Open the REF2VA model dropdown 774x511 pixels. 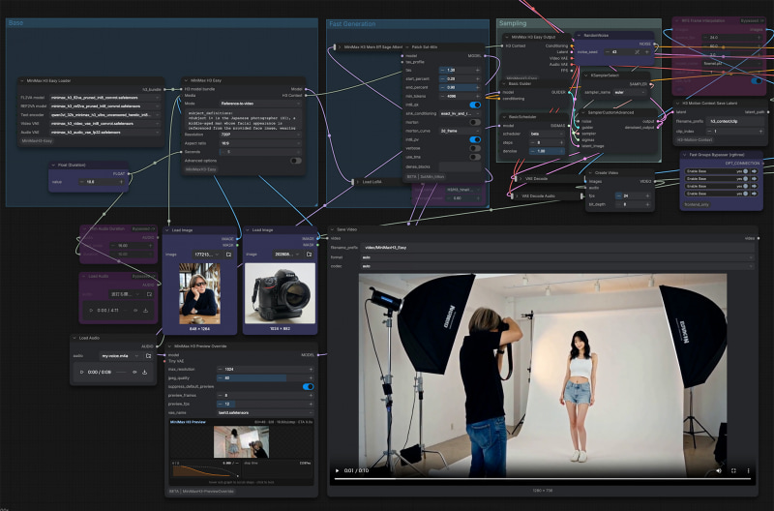[x=104, y=106]
